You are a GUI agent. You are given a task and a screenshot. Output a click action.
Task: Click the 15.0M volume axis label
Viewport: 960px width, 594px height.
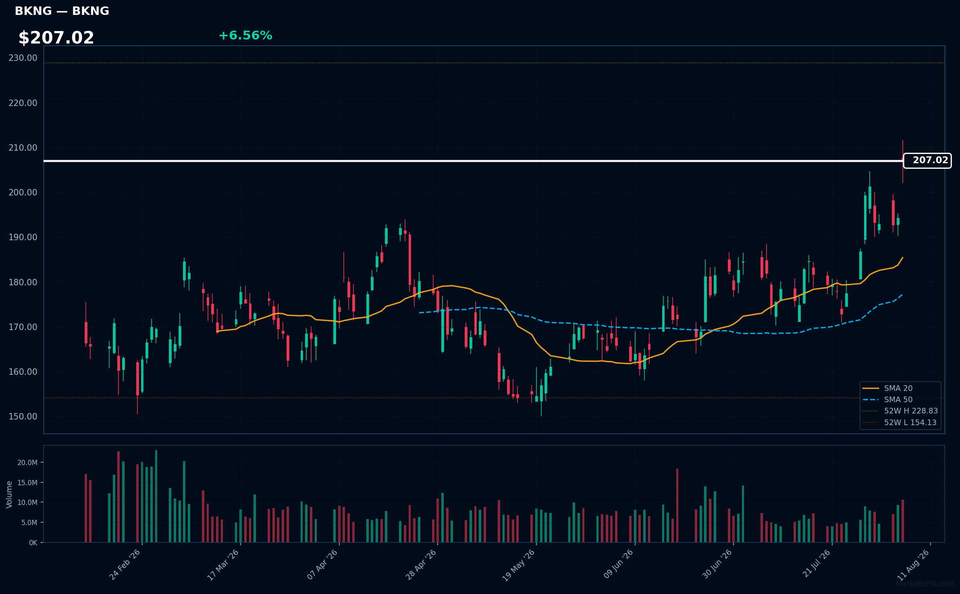(x=27, y=483)
